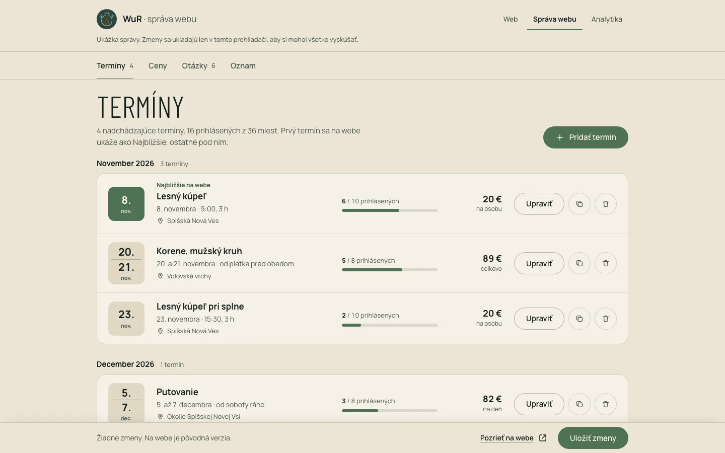Duplicate the Putovanie event
725x453 pixels.
pos(579,404)
